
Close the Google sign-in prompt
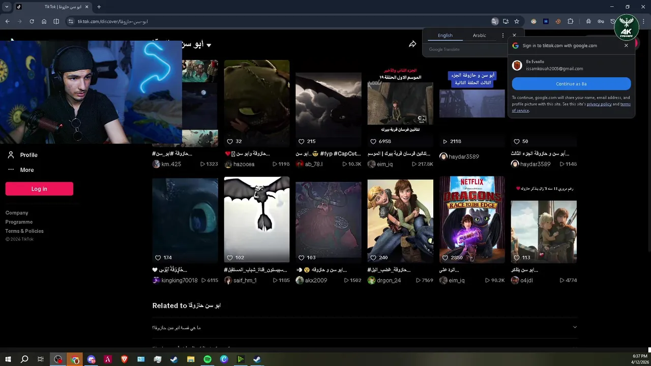click(x=626, y=45)
